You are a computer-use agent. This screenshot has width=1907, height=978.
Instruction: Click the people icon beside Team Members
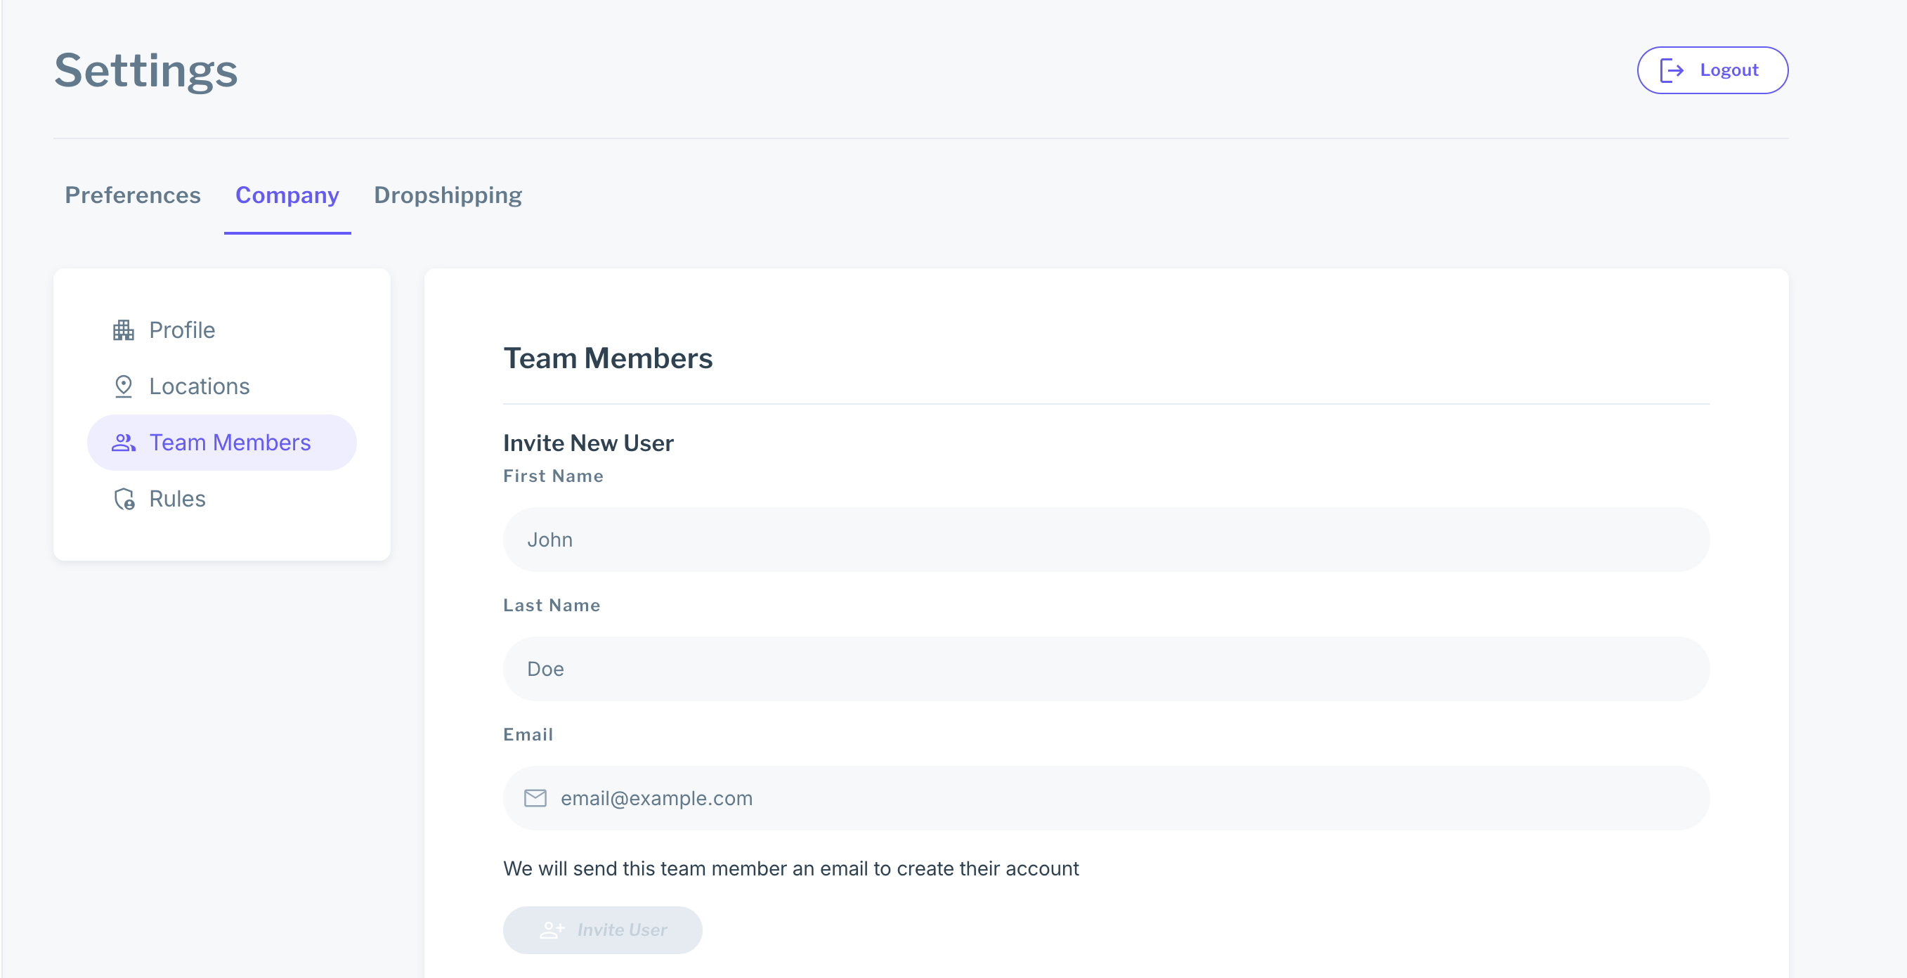(x=123, y=443)
